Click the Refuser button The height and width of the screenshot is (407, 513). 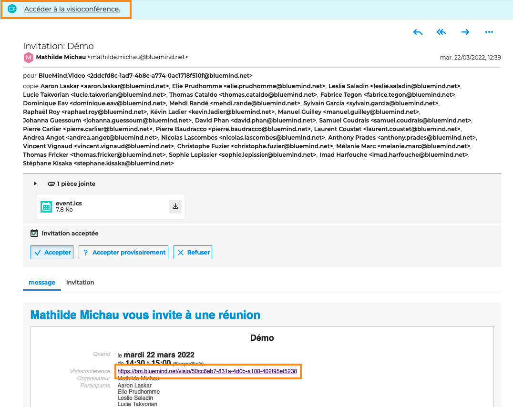[193, 252]
